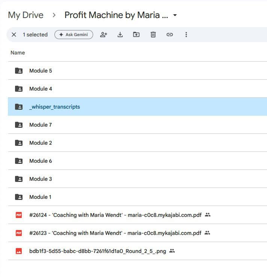Download the selected folder
This screenshot has height=277, width=267.
[120, 35]
